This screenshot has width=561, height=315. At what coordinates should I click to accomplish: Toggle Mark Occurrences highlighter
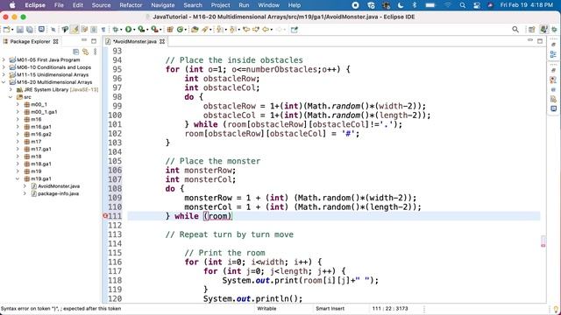pos(75,30)
